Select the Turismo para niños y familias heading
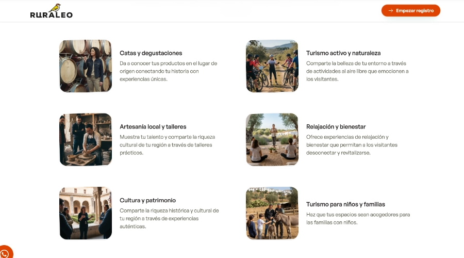This screenshot has width=464, height=258. [345, 204]
